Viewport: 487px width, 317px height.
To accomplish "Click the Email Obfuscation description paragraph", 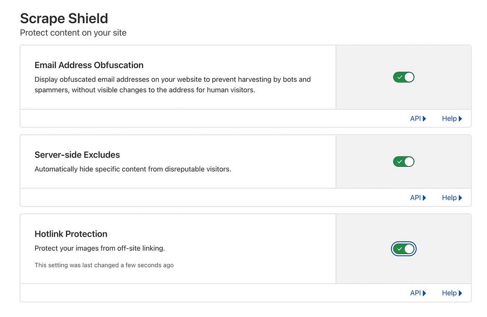I will tap(172, 85).
